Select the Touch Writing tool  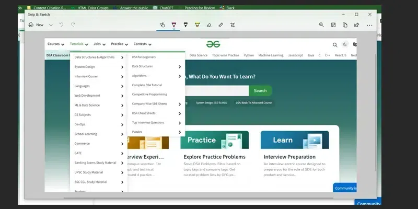(162, 25)
